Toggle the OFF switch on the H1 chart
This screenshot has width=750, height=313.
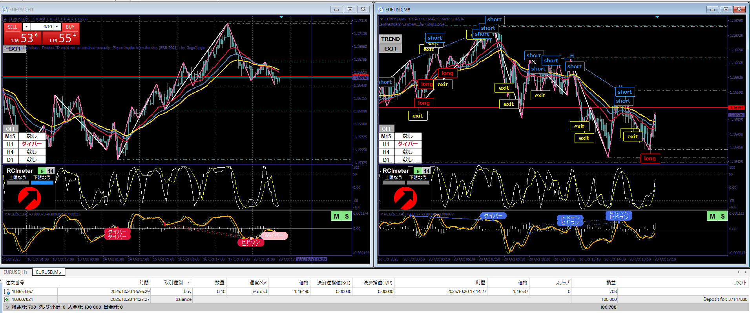(x=11, y=129)
